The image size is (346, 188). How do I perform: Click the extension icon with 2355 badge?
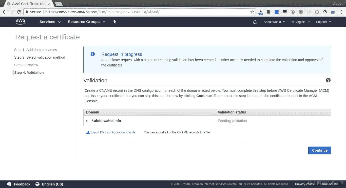tap(260, 12)
